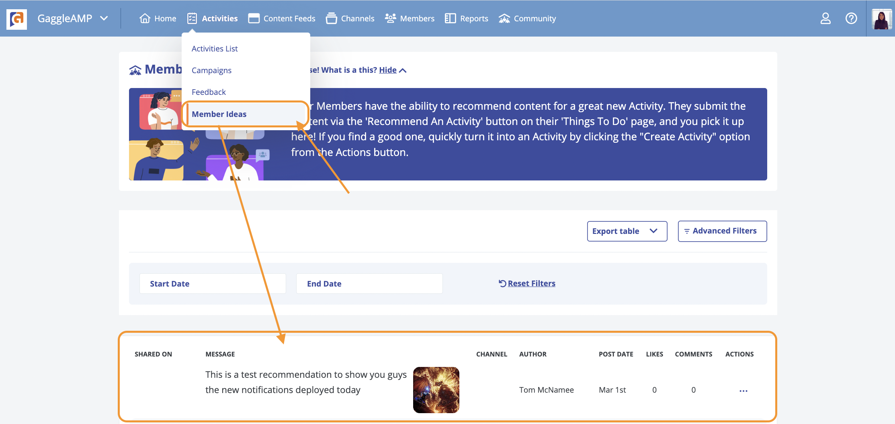
Task: Open the user account profile icon
Action: coord(825,18)
